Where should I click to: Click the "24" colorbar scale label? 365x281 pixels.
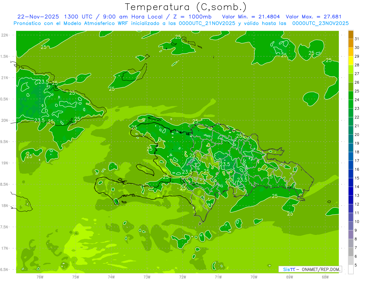[357, 100]
